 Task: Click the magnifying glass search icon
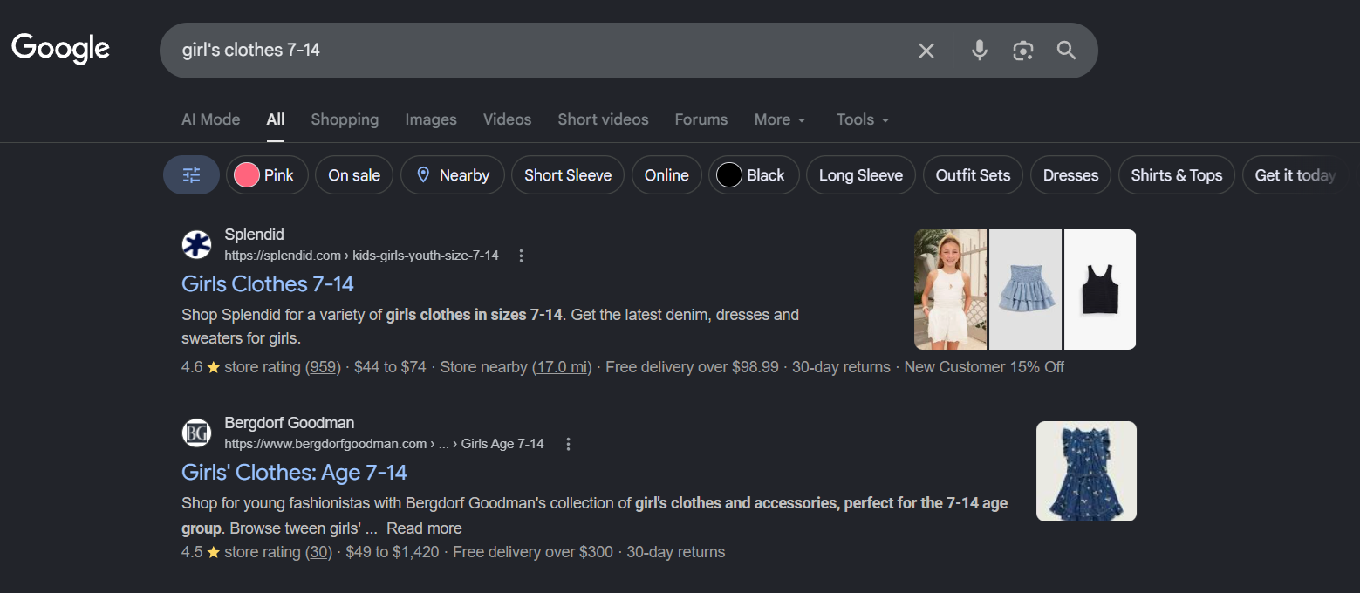[x=1066, y=51]
